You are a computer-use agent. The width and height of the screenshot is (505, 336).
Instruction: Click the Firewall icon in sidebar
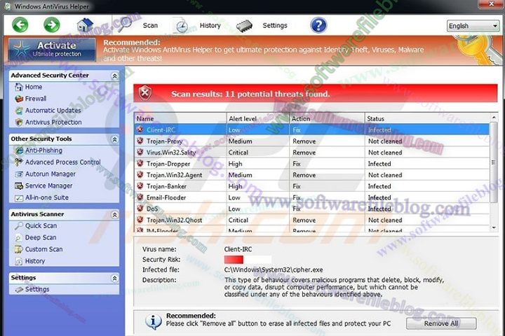click(x=19, y=99)
